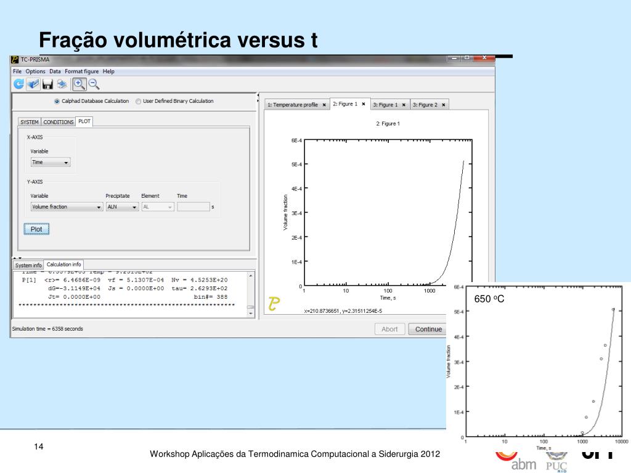Screen dimensions: 631x473
Task: Click the print toolbar icon
Action: click(x=62, y=84)
